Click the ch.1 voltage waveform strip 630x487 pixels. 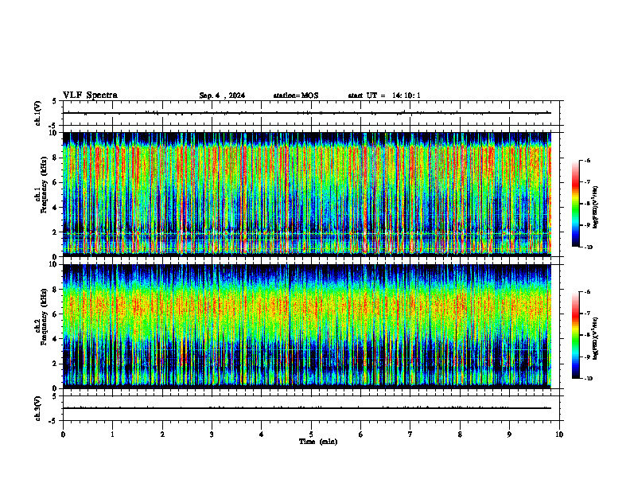[x=311, y=113]
